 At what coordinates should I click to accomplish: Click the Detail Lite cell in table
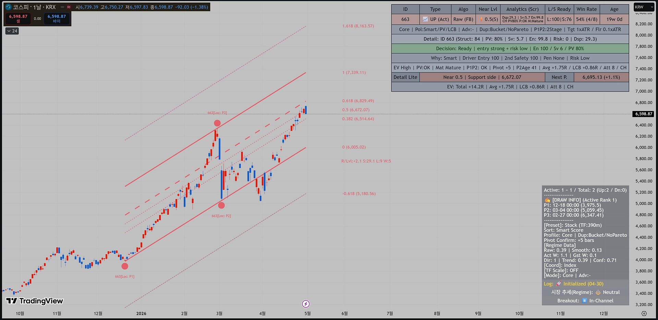[x=405, y=77]
